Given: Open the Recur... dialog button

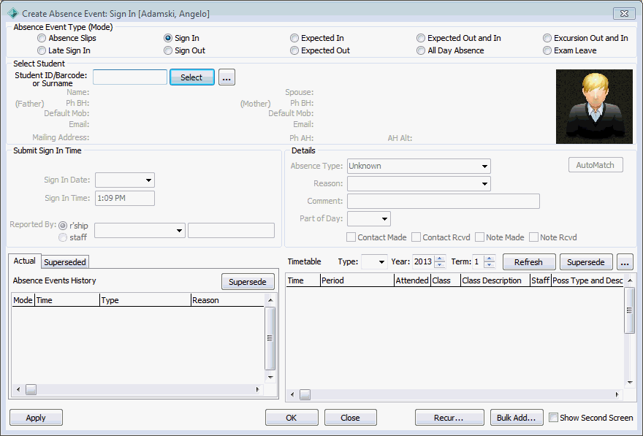Looking at the screenshot, I should pos(449,418).
